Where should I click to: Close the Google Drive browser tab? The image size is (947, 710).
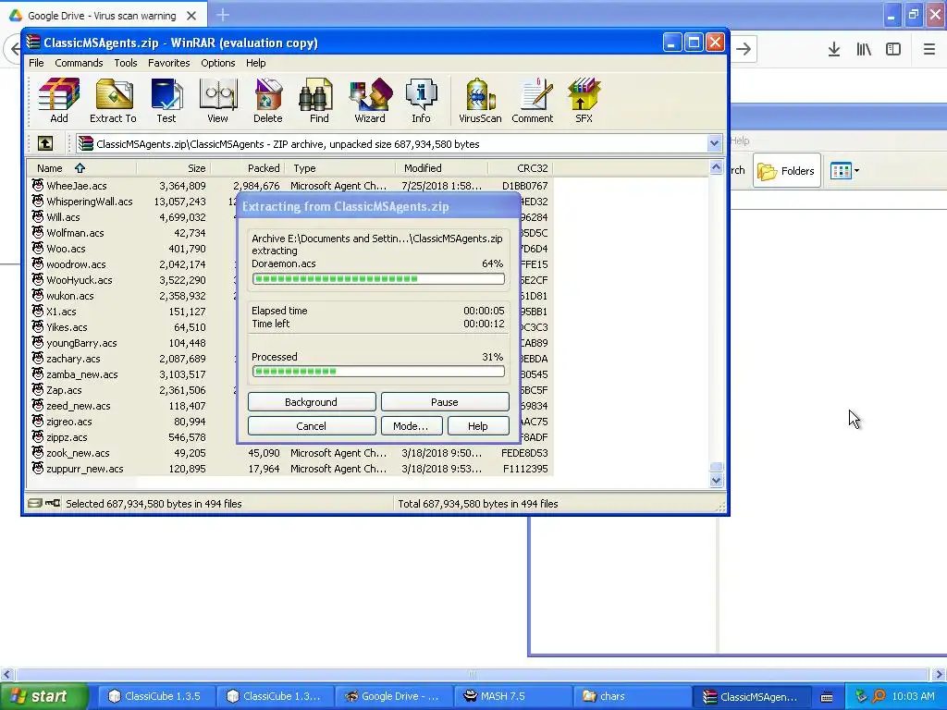click(x=191, y=16)
